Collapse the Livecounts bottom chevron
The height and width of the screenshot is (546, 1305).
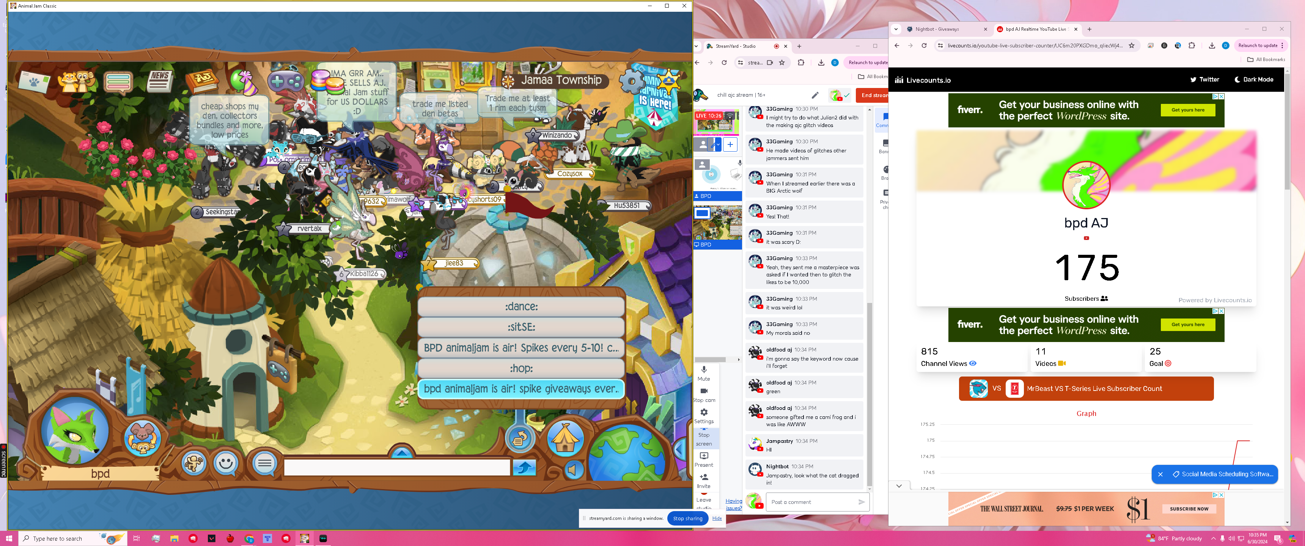coord(899,486)
